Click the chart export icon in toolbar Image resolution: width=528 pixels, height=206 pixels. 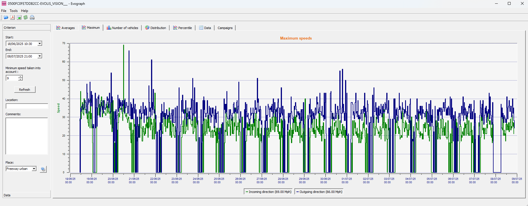(19, 17)
